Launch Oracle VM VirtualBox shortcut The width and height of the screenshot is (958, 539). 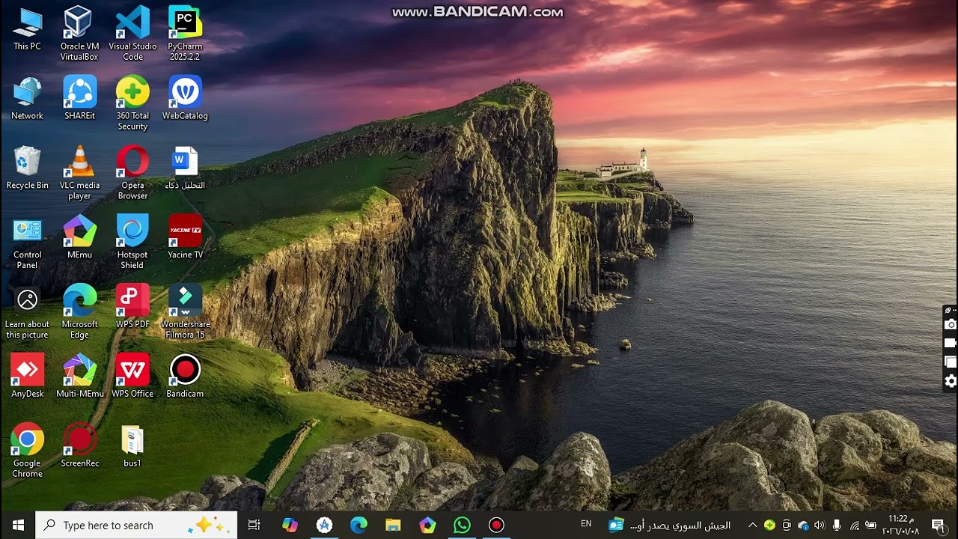[x=79, y=33]
